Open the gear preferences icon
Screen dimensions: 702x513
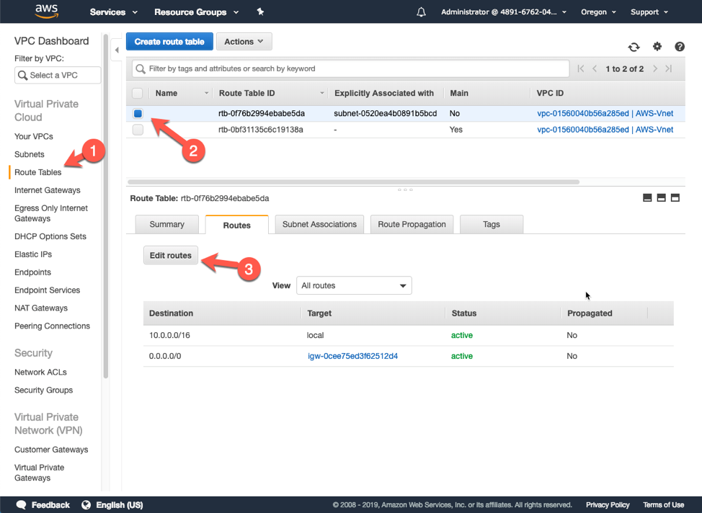point(657,46)
